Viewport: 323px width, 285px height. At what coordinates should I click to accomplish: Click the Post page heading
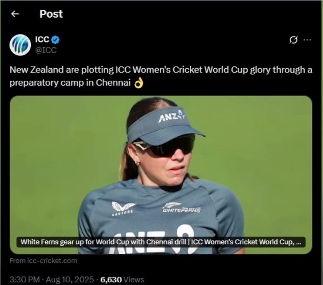(51, 14)
